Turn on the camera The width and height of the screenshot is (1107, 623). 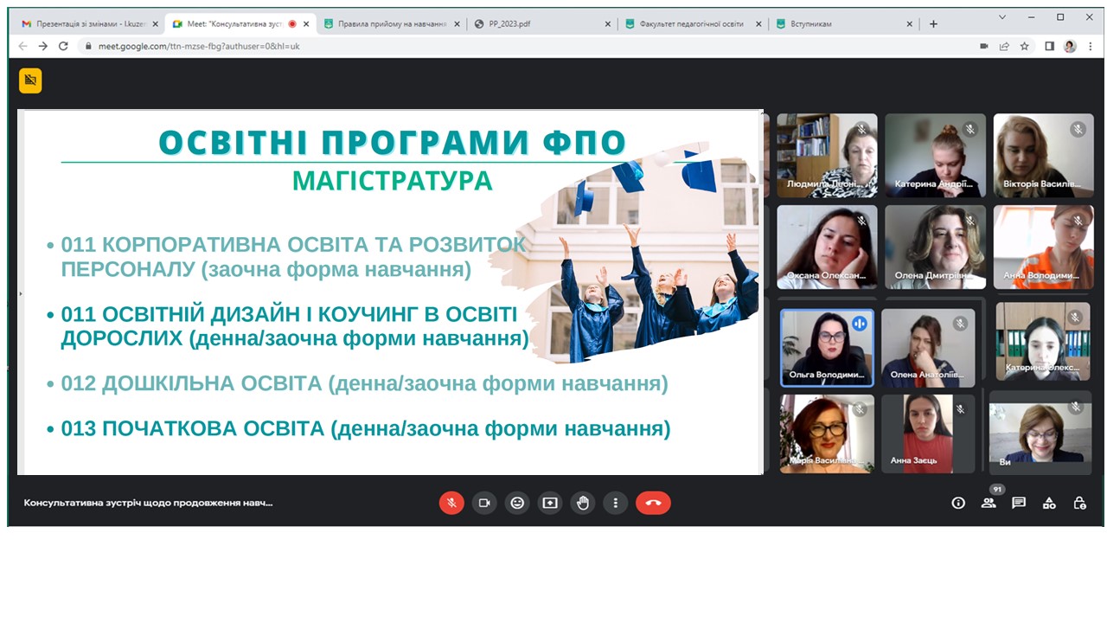[x=484, y=503]
